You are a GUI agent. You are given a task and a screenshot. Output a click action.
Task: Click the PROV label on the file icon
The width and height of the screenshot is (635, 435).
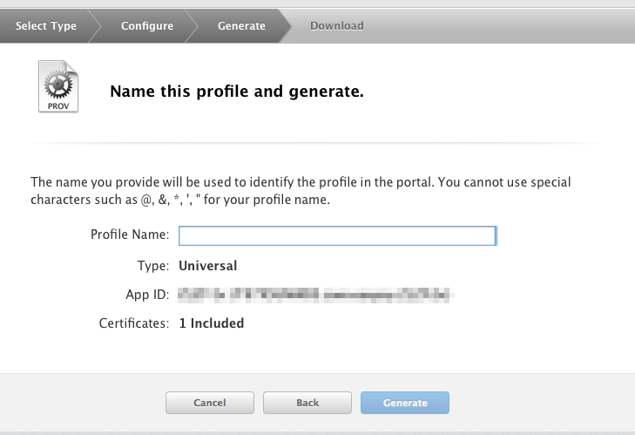[x=58, y=105]
